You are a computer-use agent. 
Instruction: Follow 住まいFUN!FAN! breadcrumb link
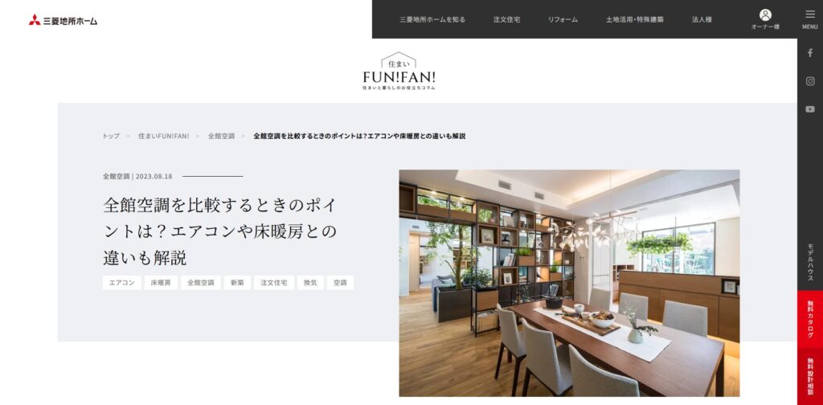pyautogui.click(x=163, y=136)
